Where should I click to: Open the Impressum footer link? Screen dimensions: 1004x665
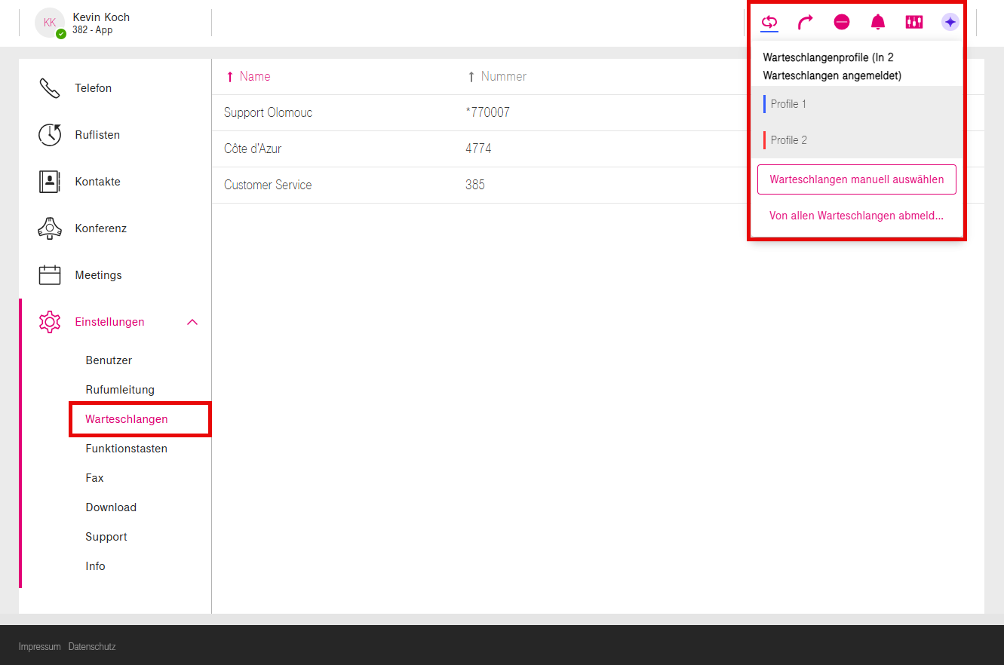coord(39,647)
